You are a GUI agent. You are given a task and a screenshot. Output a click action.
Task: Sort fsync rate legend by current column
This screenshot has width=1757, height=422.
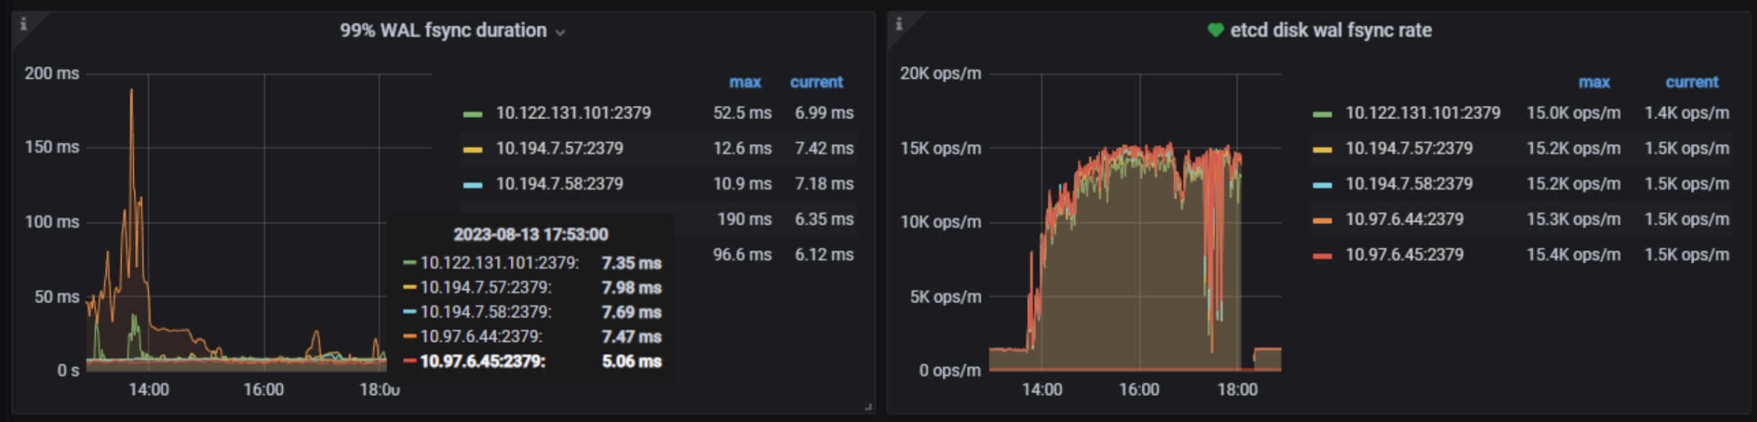click(x=1692, y=82)
